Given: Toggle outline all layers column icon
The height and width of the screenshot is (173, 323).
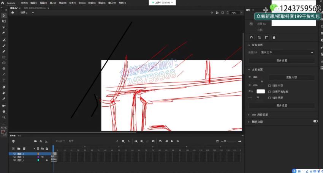Looking at the screenshot, I should [x=38, y=148].
